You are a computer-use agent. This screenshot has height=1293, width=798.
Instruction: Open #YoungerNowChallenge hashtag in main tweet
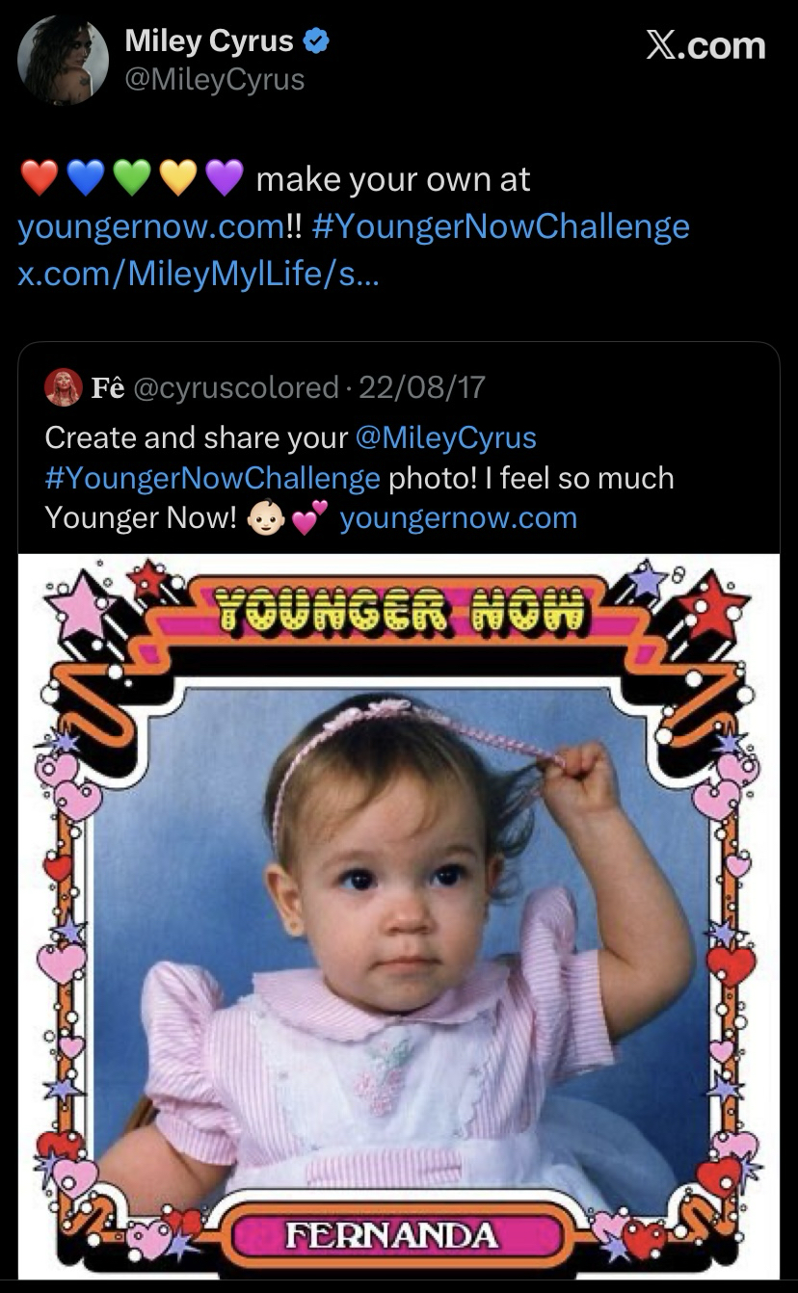(x=501, y=227)
